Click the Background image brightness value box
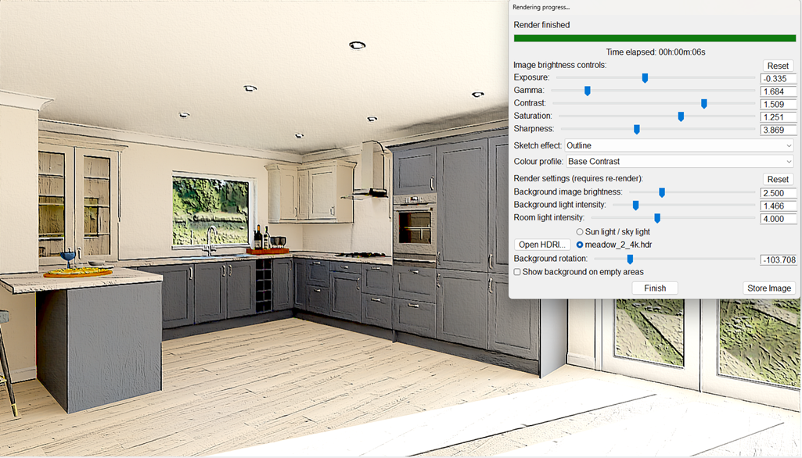 coord(778,192)
